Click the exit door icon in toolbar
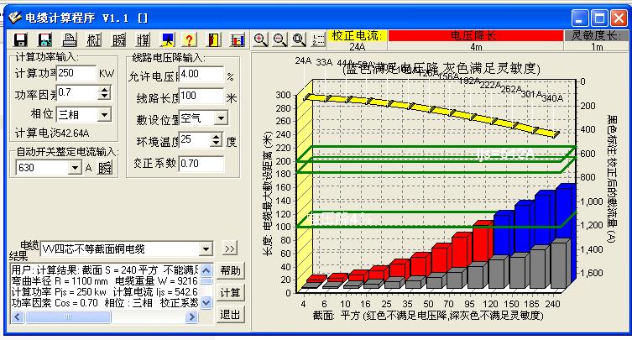 coord(213,40)
